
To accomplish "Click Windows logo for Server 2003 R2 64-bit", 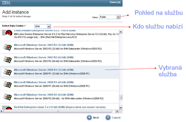I will [x=7, y=59].
